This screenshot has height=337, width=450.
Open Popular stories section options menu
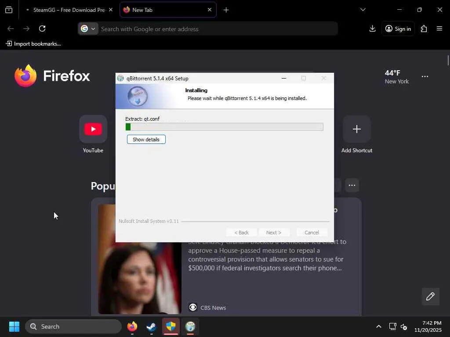(x=352, y=186)
